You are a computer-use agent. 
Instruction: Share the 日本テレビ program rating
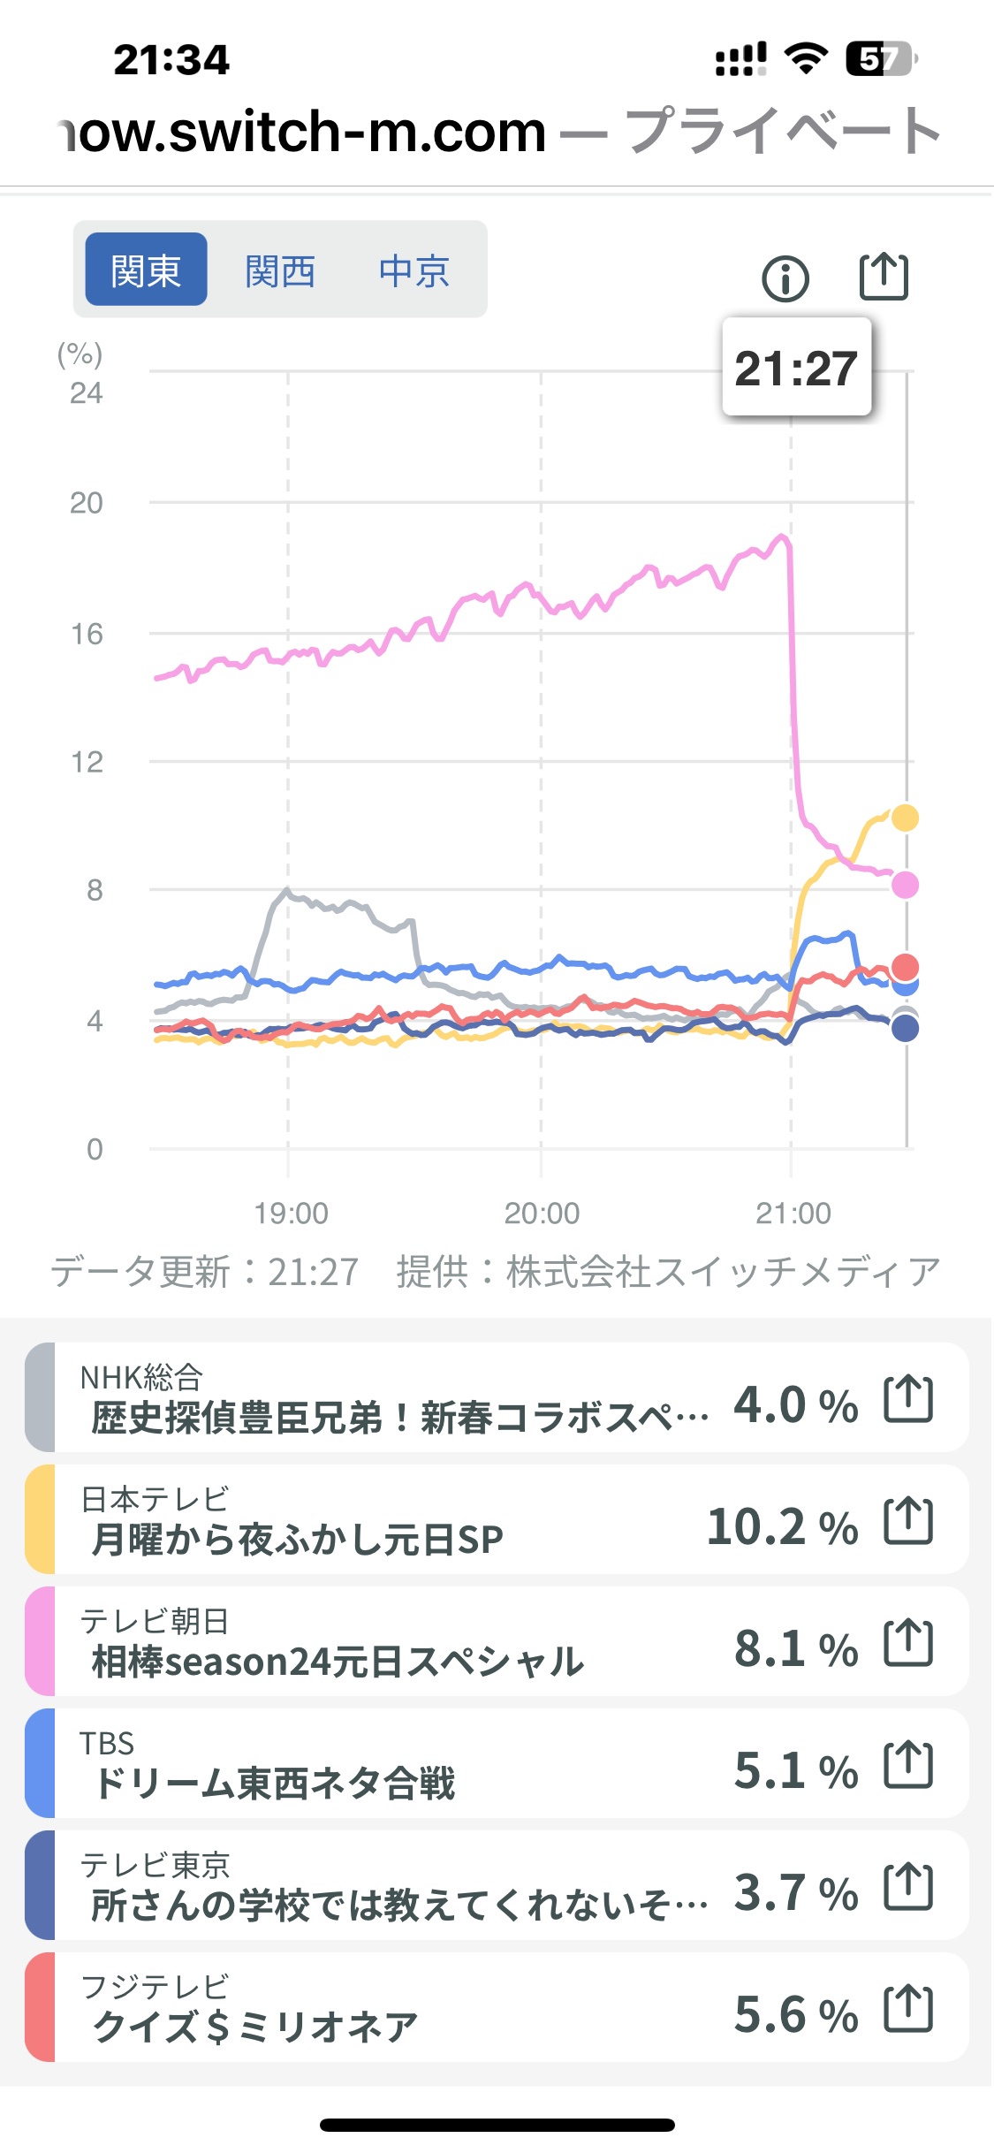tap(908, 1521)
